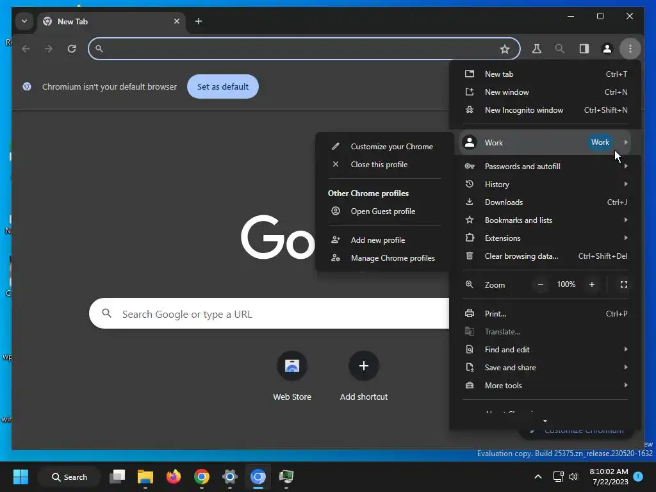Open Firefox from the taskbar

(173, 477)
